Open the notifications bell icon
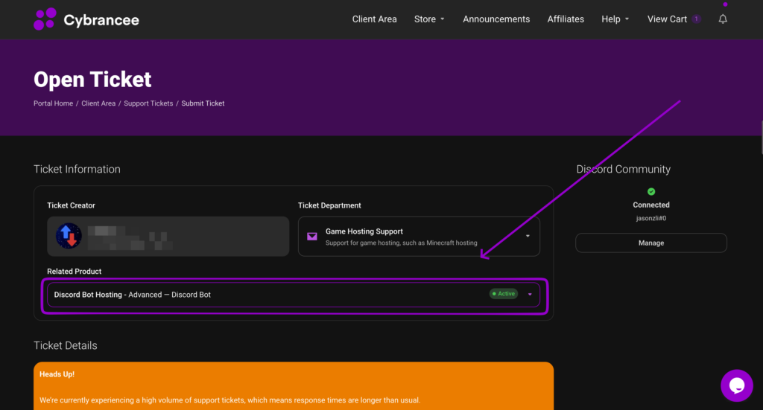 pyautogui.click(x=723, y=19)
